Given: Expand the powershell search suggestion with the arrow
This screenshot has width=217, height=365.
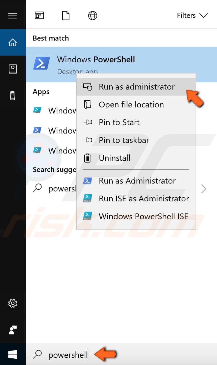Looking at the screenshot, I should (x=204, y=188).
